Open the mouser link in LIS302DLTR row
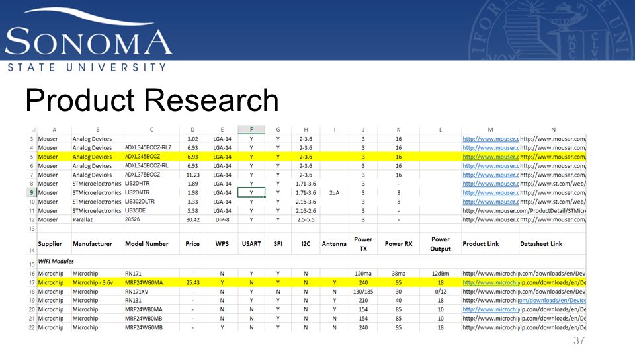This screenshot has width=635, height=357. pos(490,202)
